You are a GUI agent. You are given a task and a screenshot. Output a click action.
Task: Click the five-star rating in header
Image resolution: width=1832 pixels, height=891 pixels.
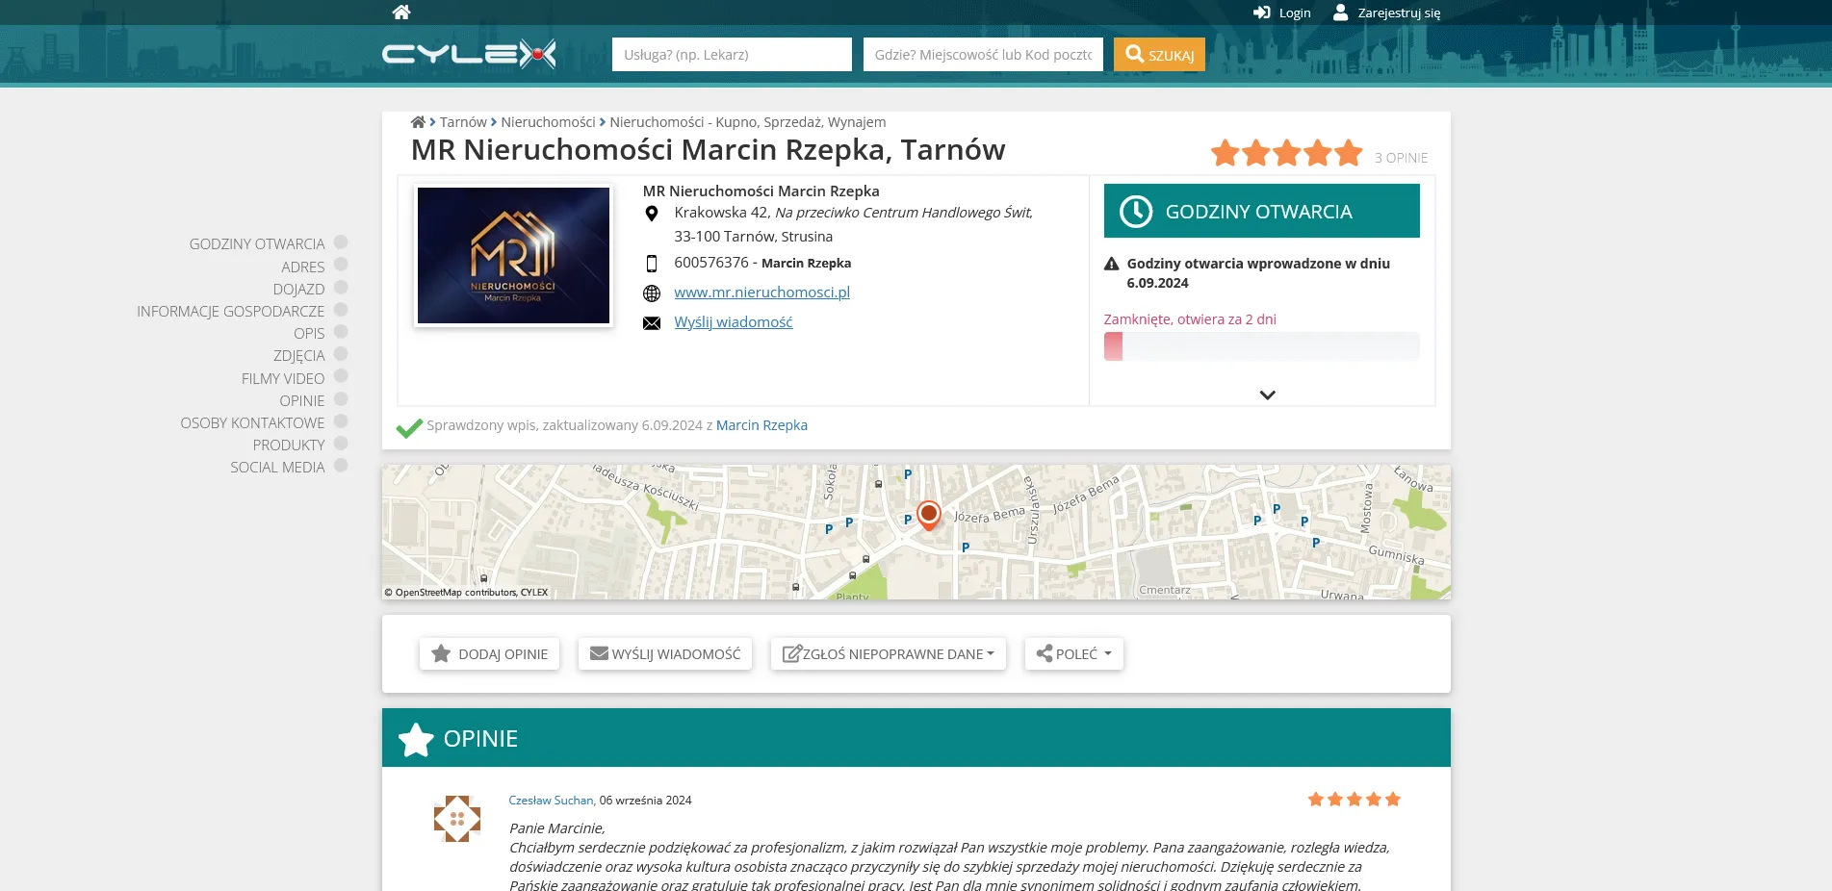pyautogui.click(x=1287, y=153)
